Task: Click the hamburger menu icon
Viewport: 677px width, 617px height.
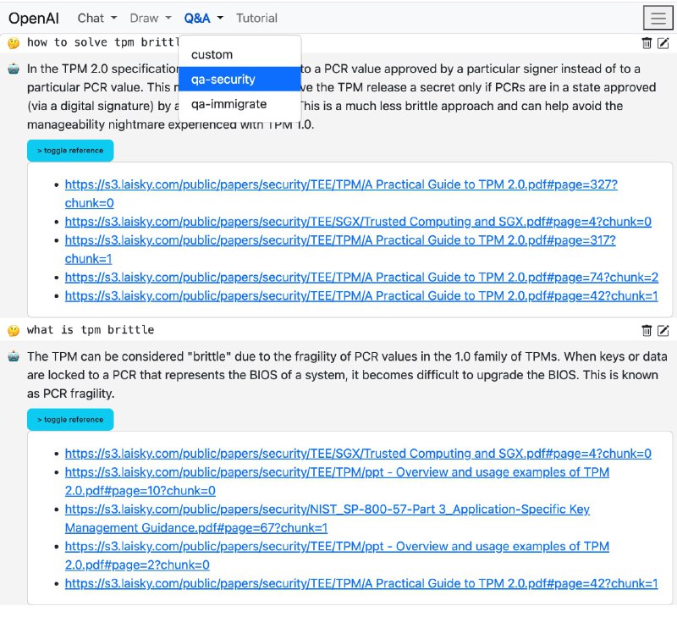Action: click(x=657, y=18)
